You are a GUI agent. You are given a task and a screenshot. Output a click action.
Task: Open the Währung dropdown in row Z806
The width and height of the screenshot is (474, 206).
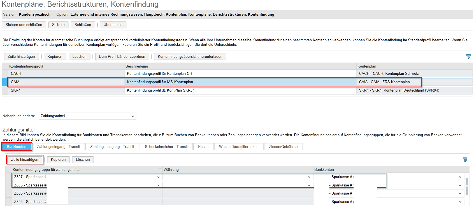click(309, 185)
